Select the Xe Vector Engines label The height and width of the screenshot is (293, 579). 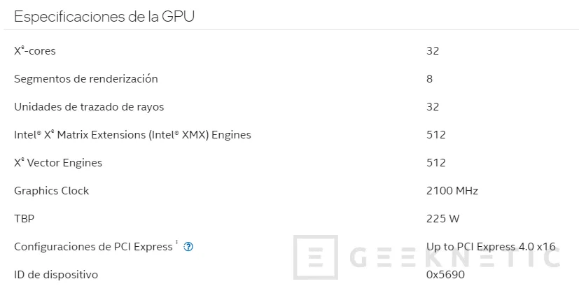(x=58, y=163)
